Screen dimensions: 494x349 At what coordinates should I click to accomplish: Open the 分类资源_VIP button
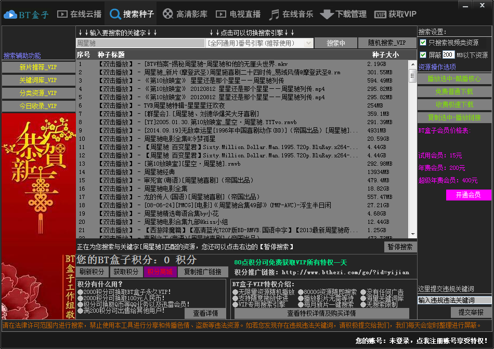coord(38,93)
